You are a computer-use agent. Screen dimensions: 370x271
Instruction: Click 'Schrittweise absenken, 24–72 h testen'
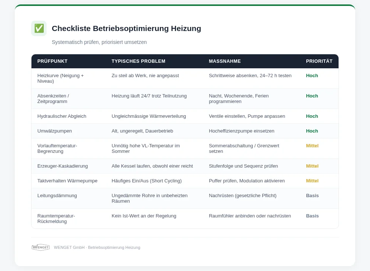(250, 76)
